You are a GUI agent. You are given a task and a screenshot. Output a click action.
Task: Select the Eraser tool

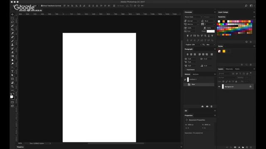tap(12, 53)
